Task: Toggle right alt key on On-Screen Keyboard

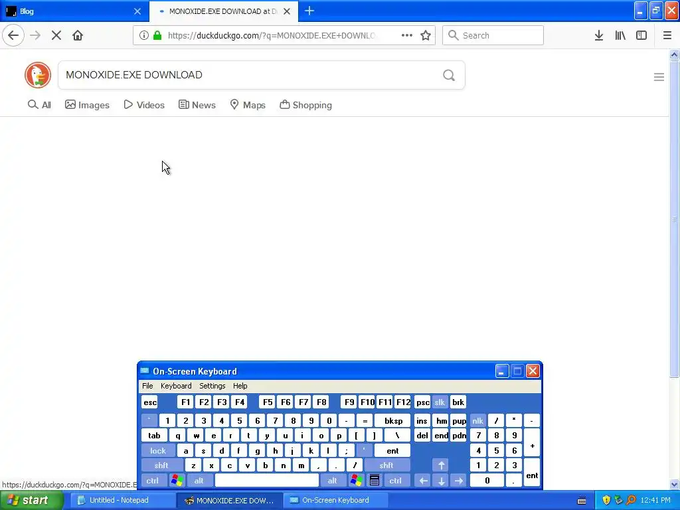Action: coord(332,481)
